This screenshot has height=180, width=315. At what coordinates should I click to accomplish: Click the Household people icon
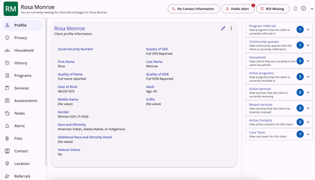click(7, 50)
